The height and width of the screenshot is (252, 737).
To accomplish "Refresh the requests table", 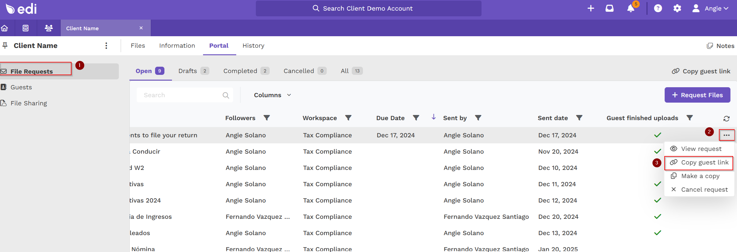I will point(726,119).
